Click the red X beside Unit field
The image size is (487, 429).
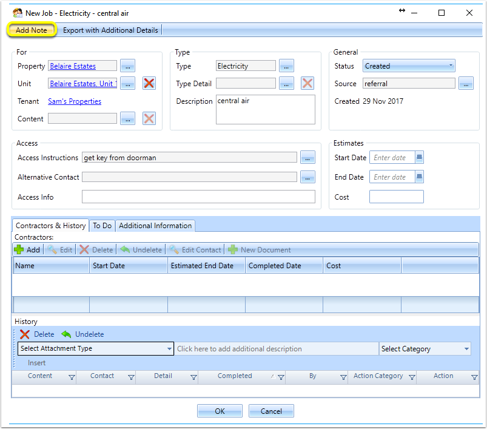[149, 83]
